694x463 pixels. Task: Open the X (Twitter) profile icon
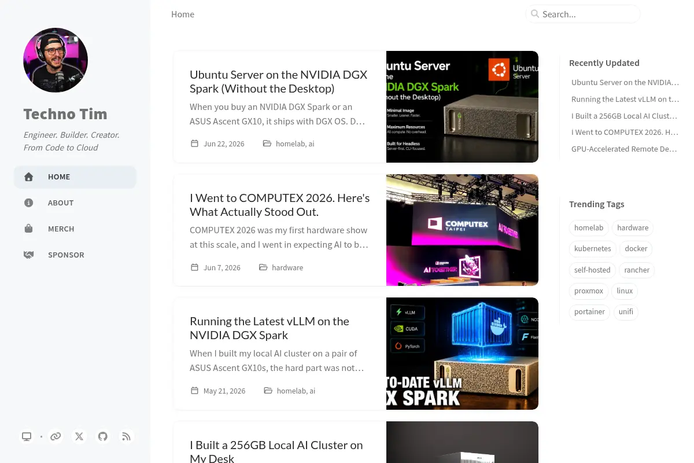79,436
